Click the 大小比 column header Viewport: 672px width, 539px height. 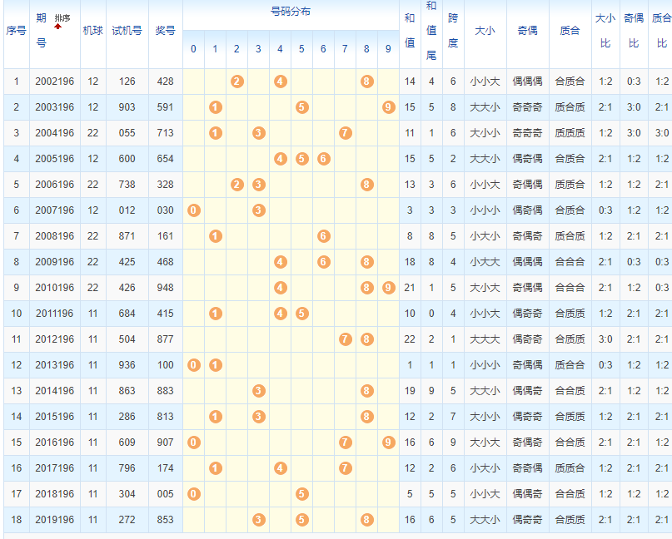tap(605, 31)
